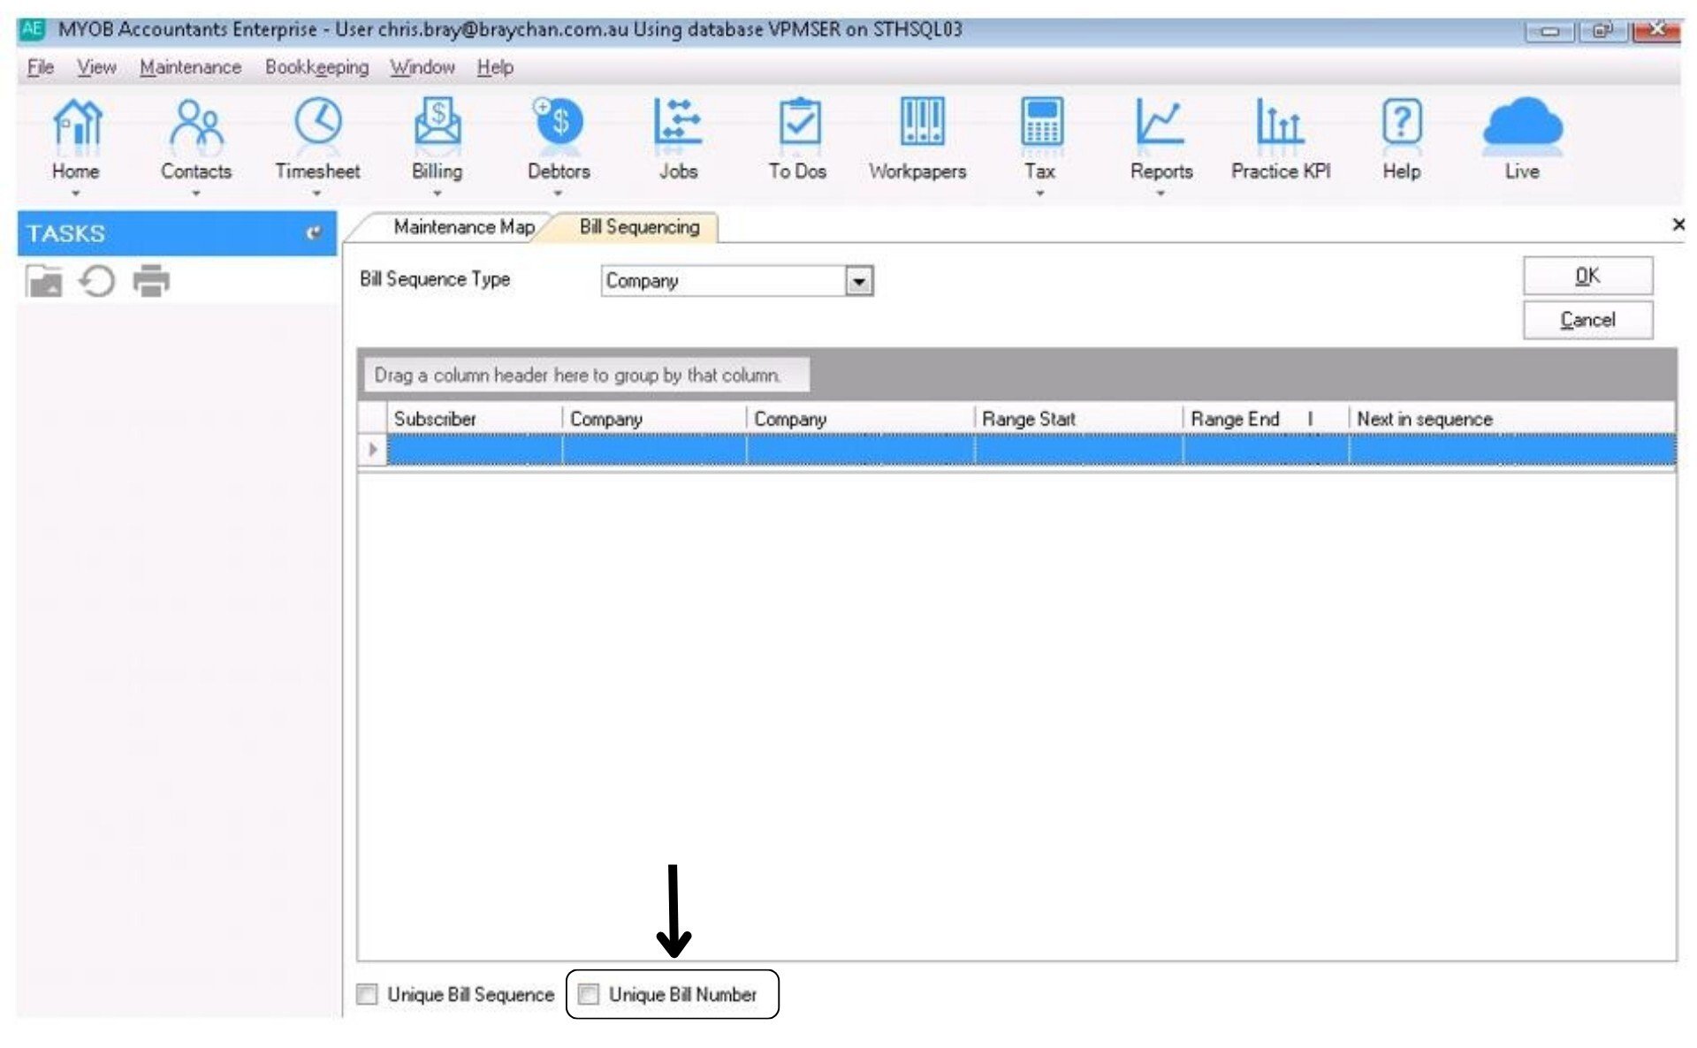This screenshot has width=1697, height=1048.
Task: Enable the Unique Bill Number checkbox
Action: 589,994
